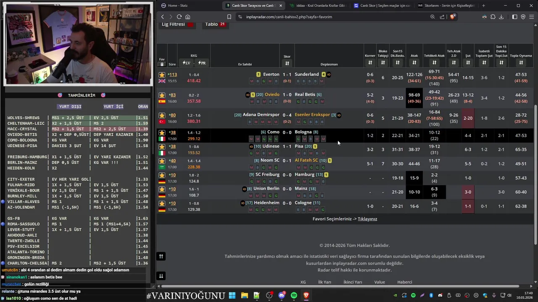
Task: Bookmark this page
Action: [x=229, y=17]
